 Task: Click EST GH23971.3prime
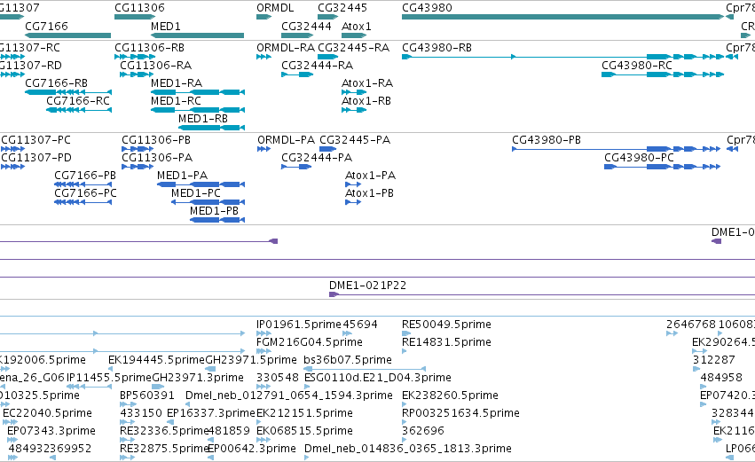[x=198, y=378]
